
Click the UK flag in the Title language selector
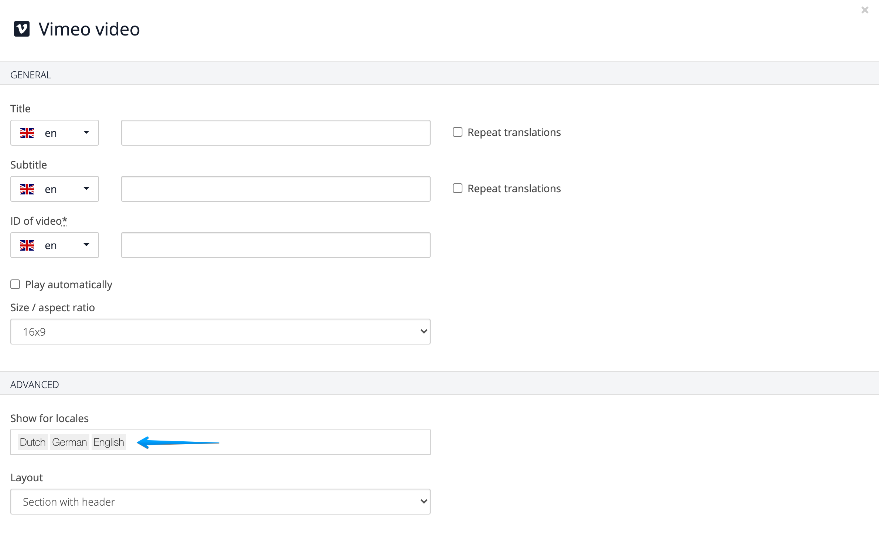pyautogui.click(x=27, y=133)
